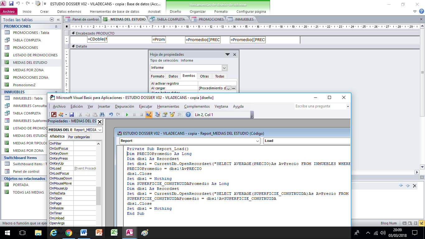Collapse the navigation pane with the double chevron
This screenshot has width=425, height=239.
click(58, 20)
